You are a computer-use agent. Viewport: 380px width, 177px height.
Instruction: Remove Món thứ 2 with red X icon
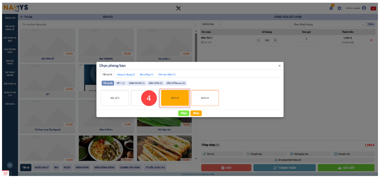(371, 40)
